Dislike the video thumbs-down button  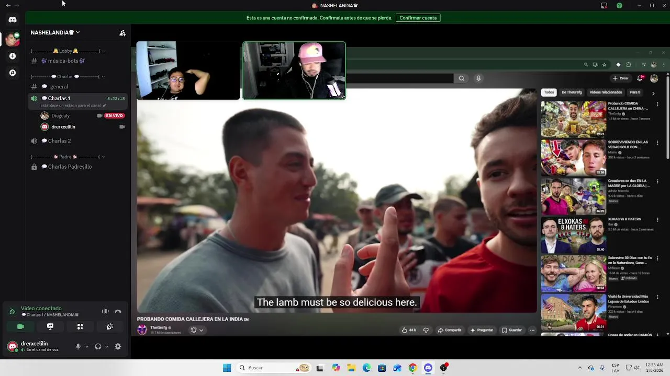[426, 330]
